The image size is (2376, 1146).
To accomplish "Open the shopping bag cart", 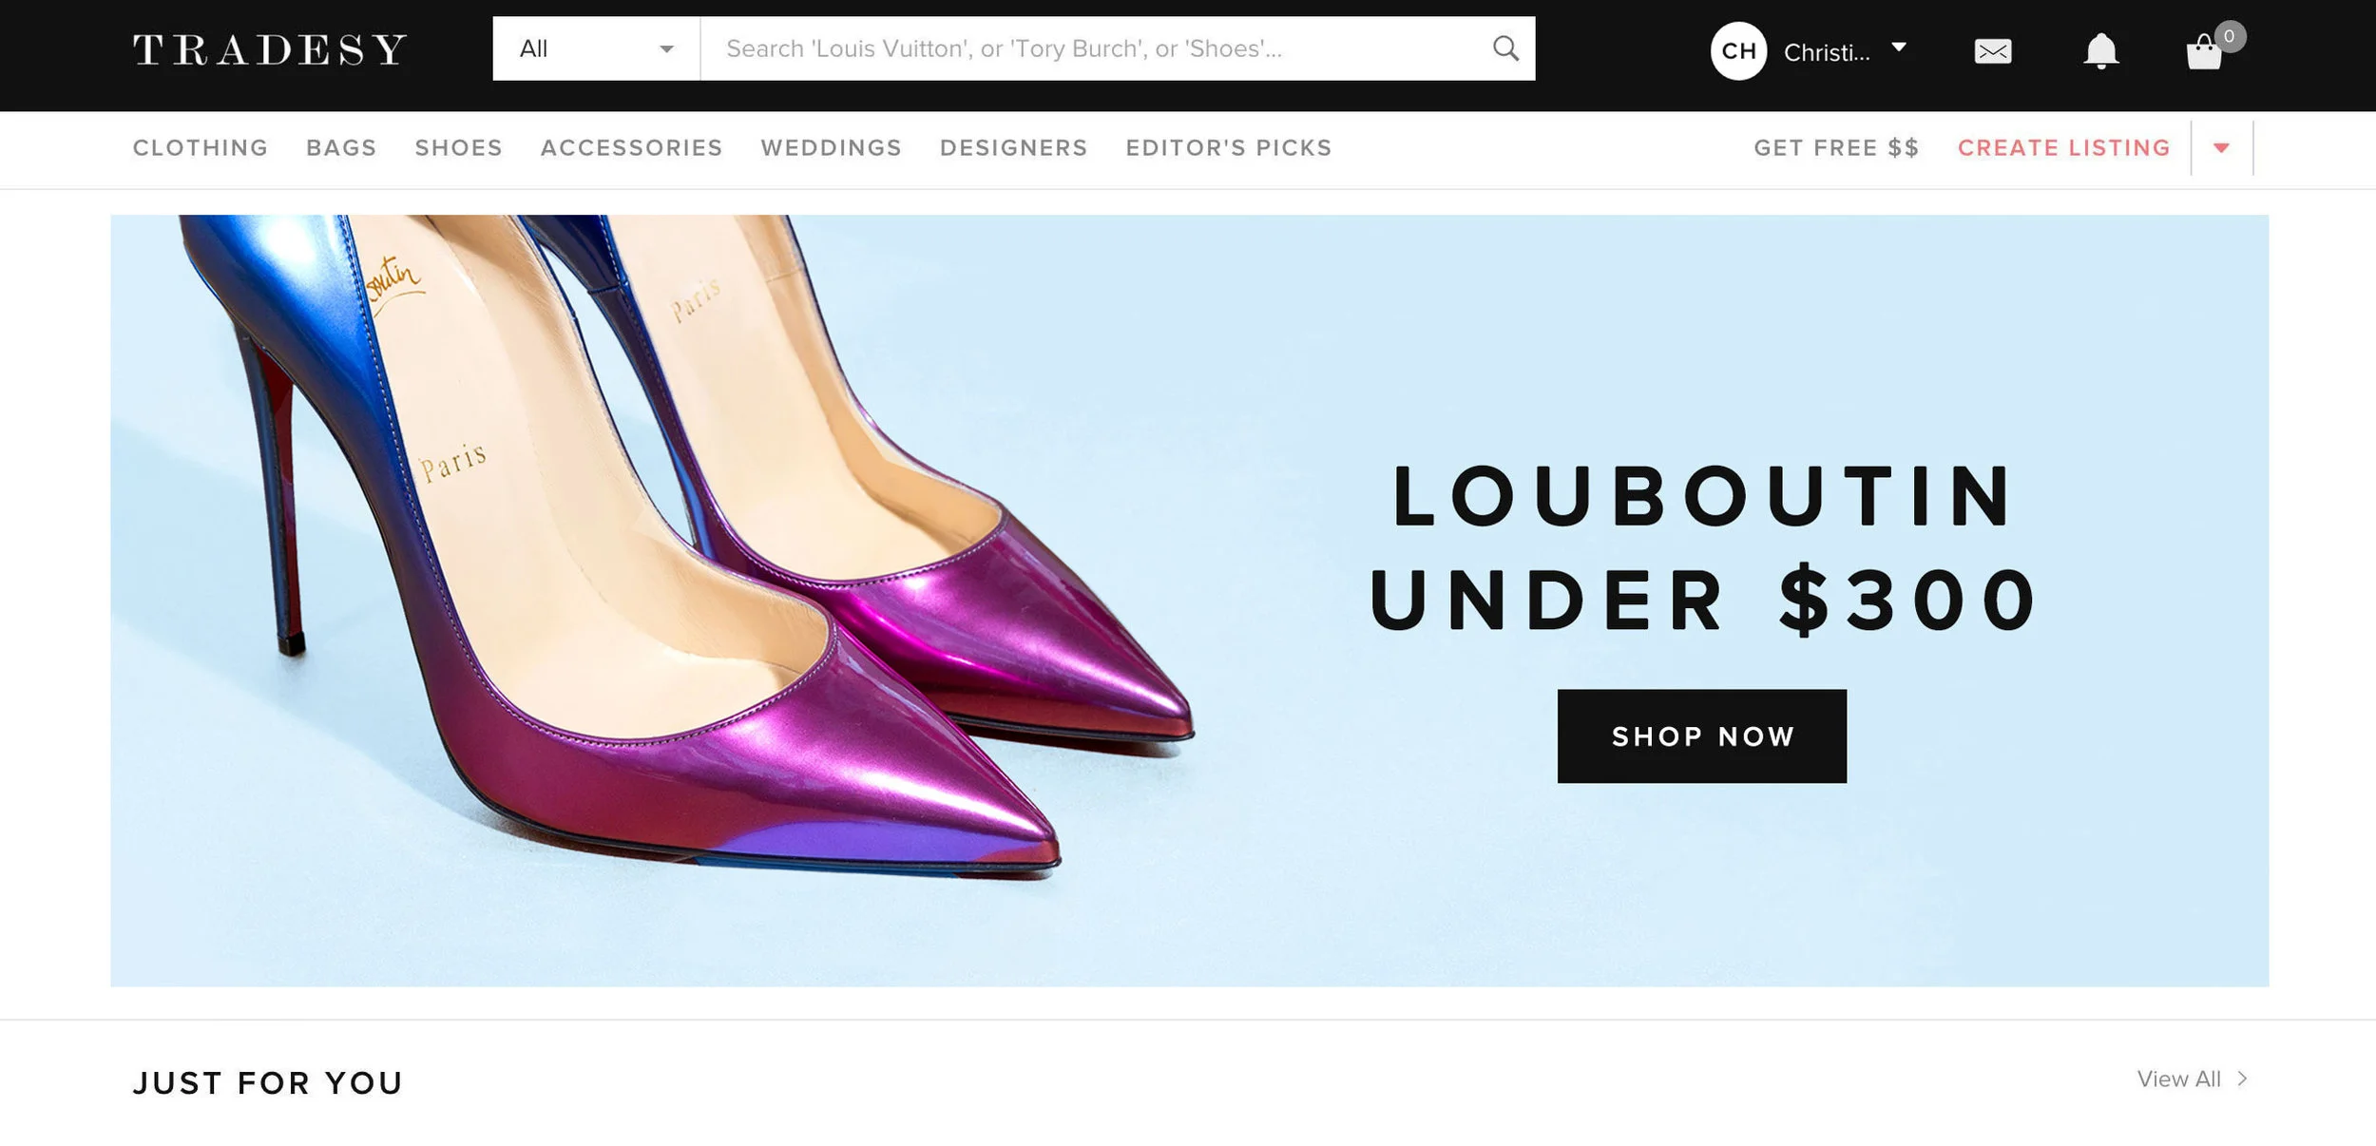I will pyautogui.click(x=2204, y=51).
